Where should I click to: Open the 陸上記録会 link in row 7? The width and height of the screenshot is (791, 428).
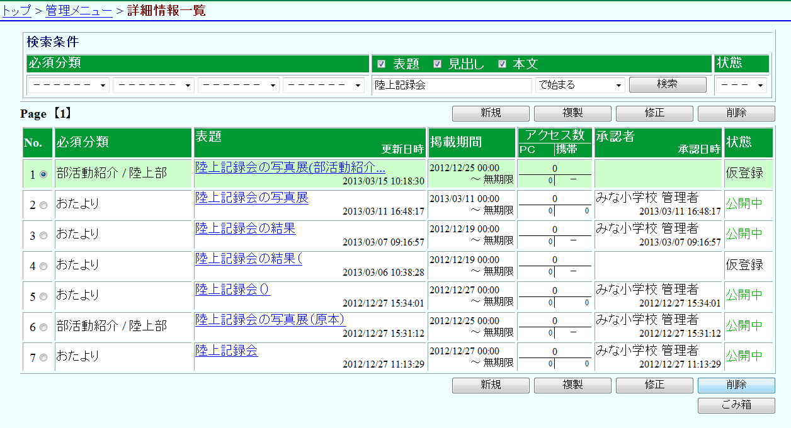227,350
